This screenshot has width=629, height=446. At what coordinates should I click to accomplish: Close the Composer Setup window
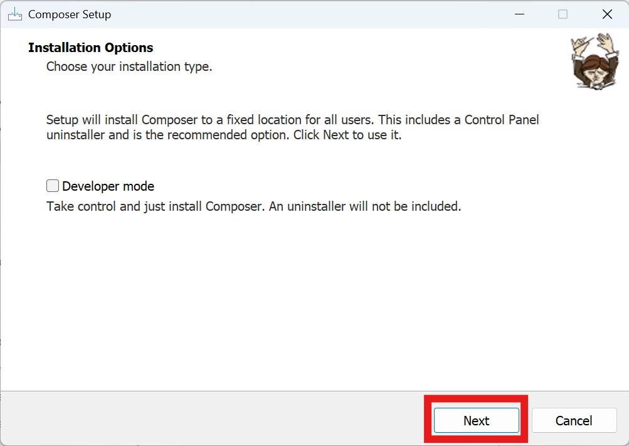(606, 14)
